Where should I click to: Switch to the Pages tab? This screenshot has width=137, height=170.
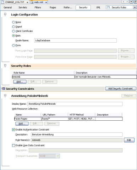click(53, 7)
